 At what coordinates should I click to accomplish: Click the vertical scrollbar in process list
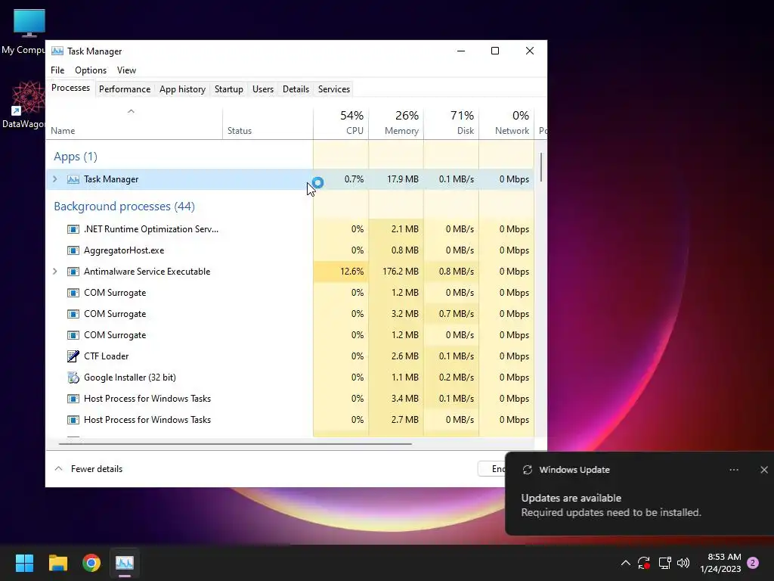click(541, 167)
